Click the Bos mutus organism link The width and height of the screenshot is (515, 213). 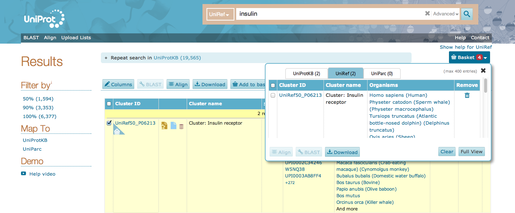click(348, 196)
